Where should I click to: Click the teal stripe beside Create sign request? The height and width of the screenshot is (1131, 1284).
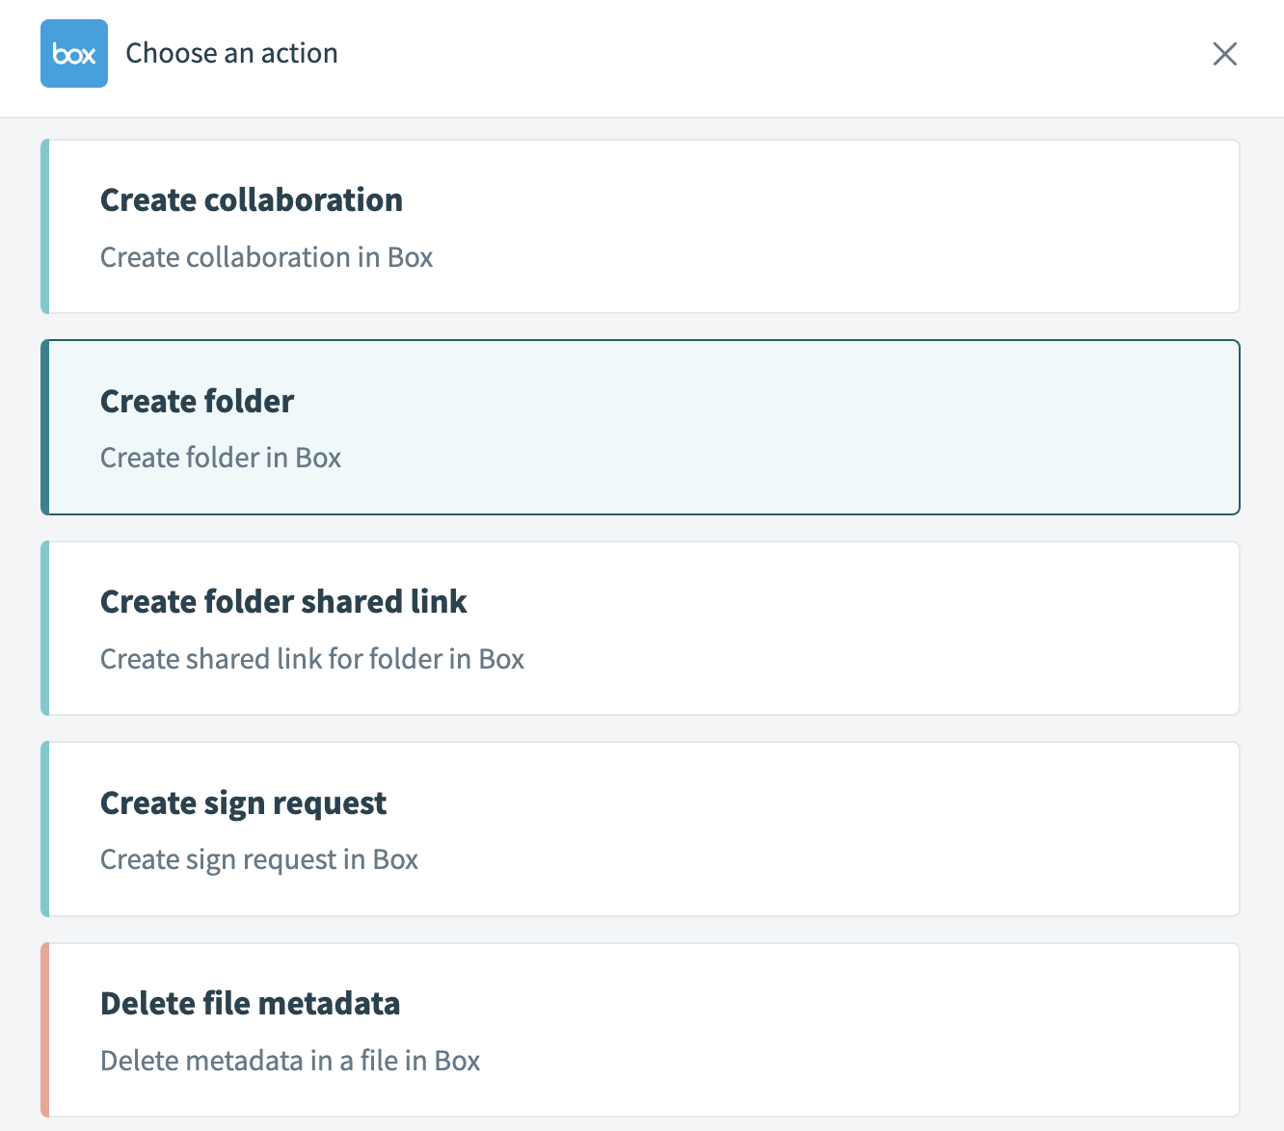(45, 829)
